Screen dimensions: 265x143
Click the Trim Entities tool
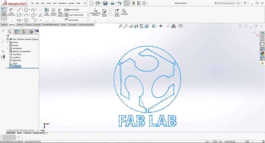coord(47,12)
